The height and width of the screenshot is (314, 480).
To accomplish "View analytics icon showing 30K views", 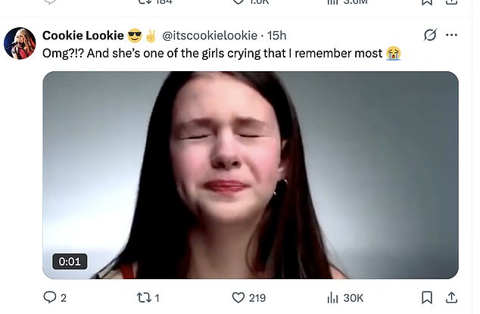I will point(332,297).
